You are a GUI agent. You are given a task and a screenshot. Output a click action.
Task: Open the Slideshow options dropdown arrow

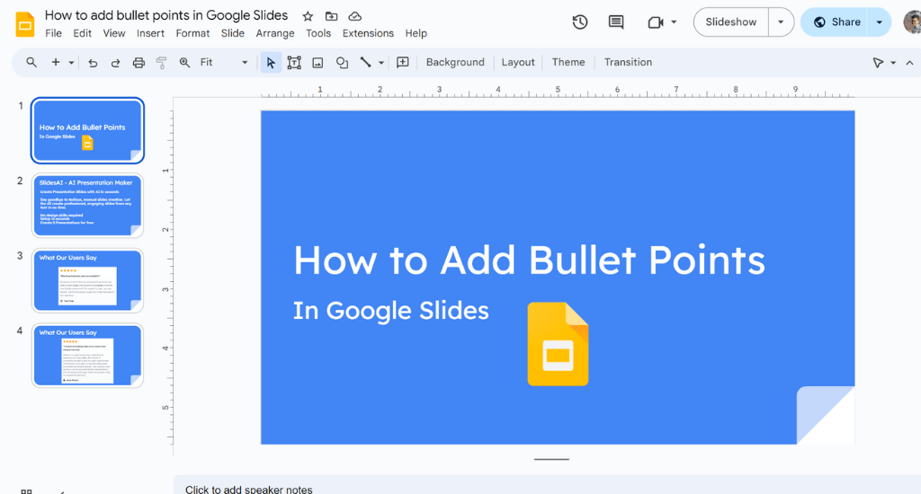click(x=781, y=22)
